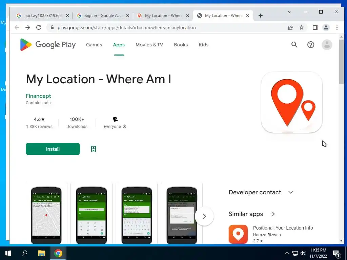Click the green Install button
The width and height of the screenshot is (347, 260).
click(x=53, y=149)
